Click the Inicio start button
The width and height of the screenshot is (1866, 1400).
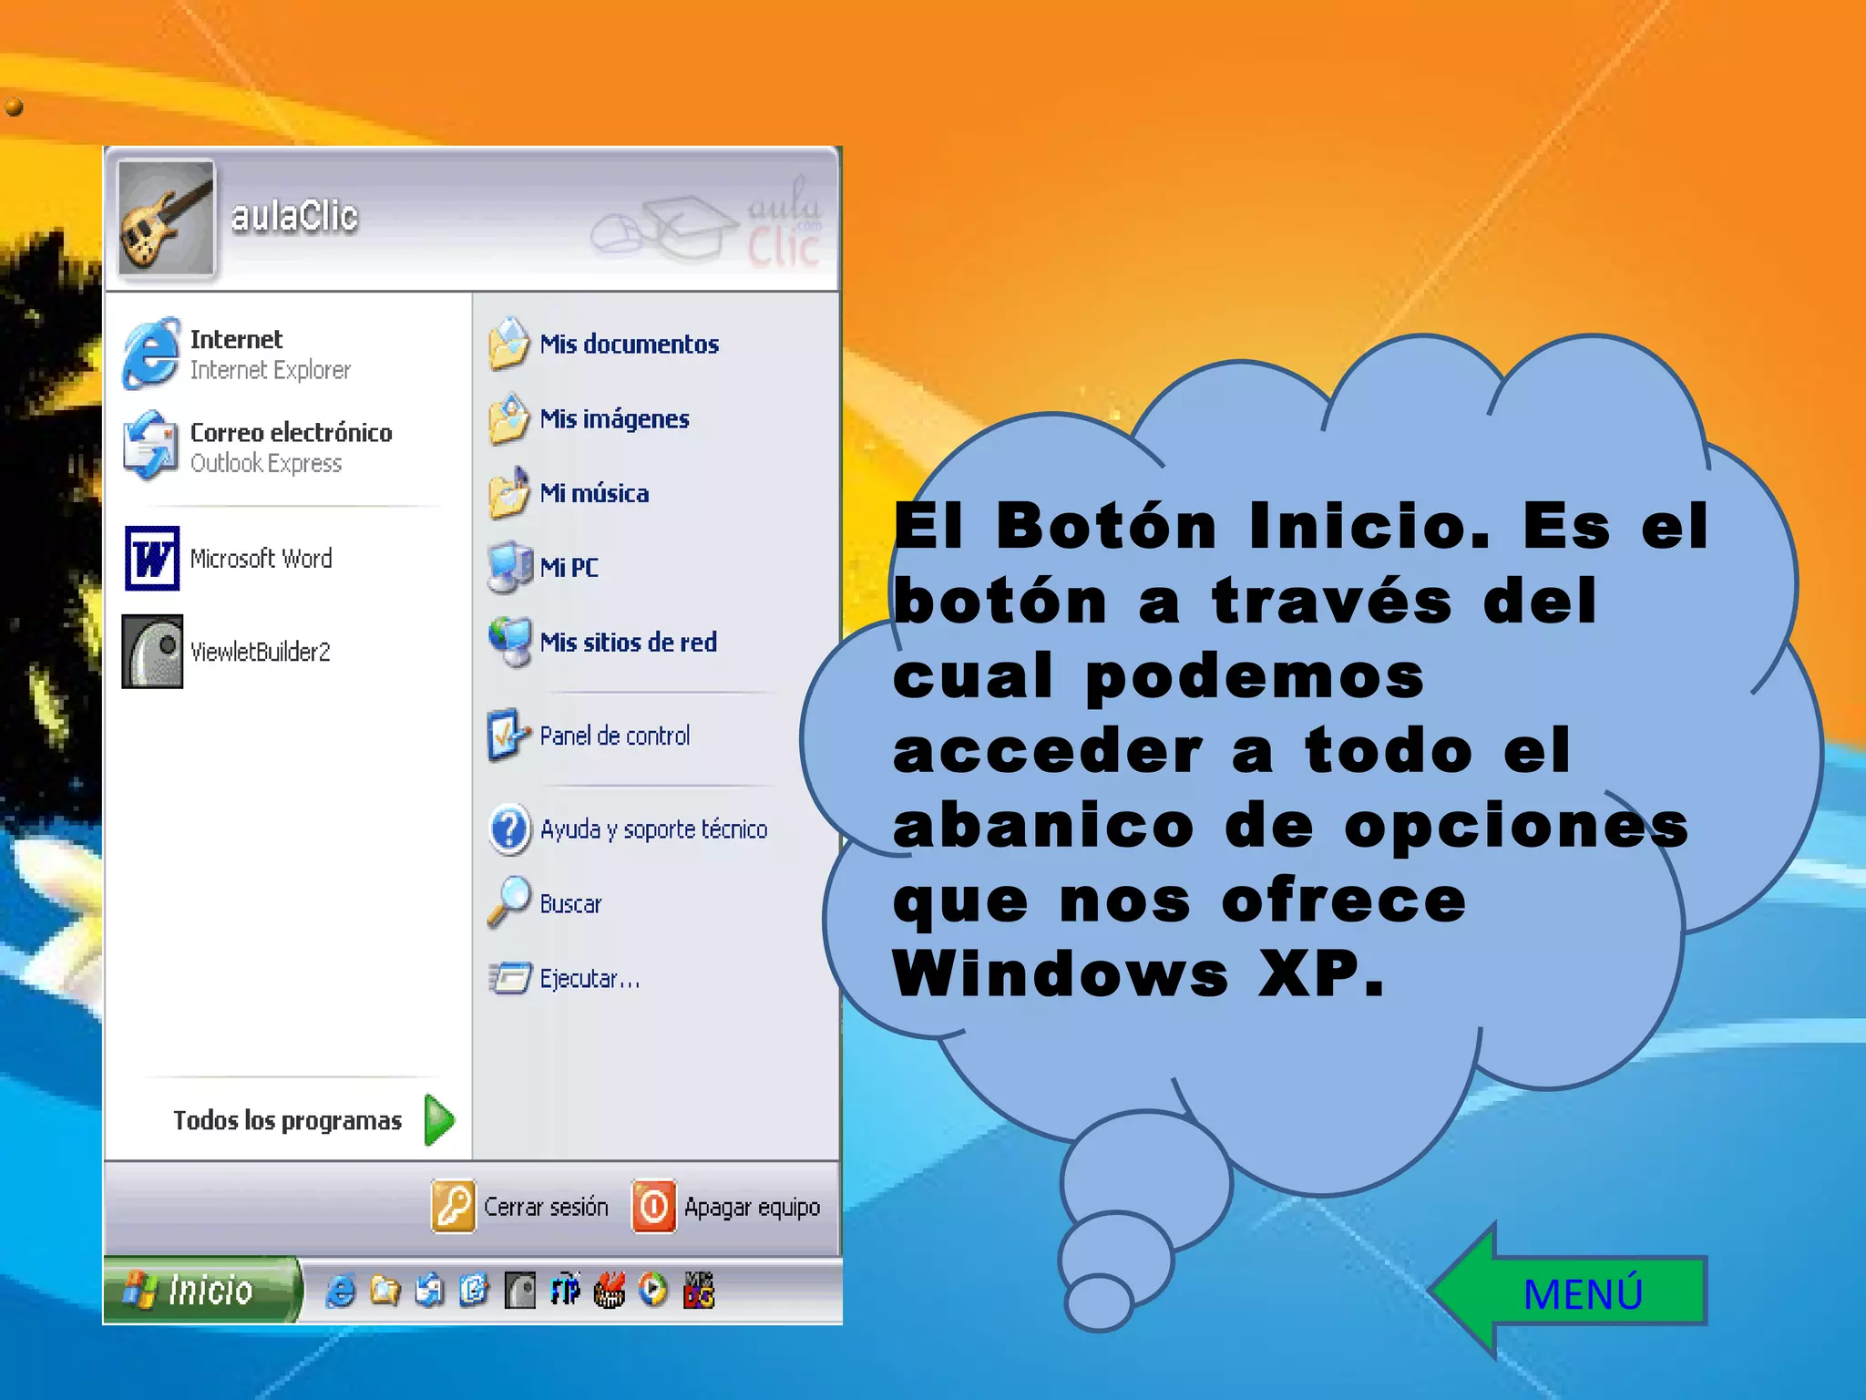click(x=201, y=1290)
